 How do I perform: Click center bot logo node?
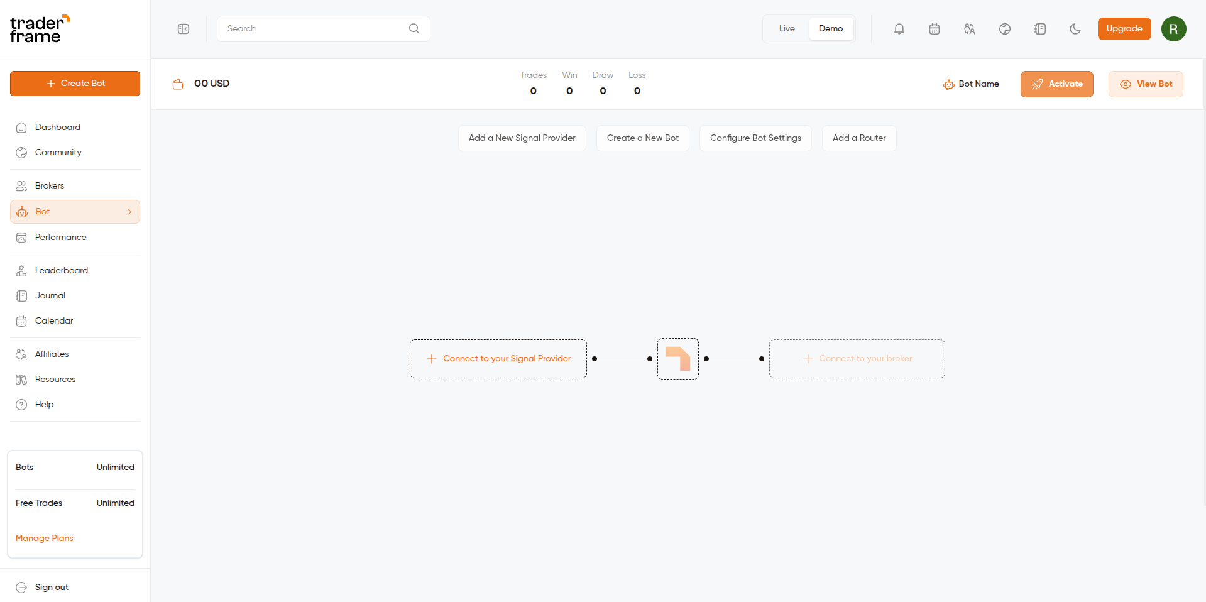coord(678,359)
